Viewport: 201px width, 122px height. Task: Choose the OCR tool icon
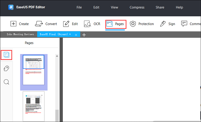click(87, 24)
